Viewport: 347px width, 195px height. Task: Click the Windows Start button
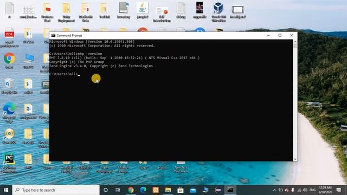point(6,190)
